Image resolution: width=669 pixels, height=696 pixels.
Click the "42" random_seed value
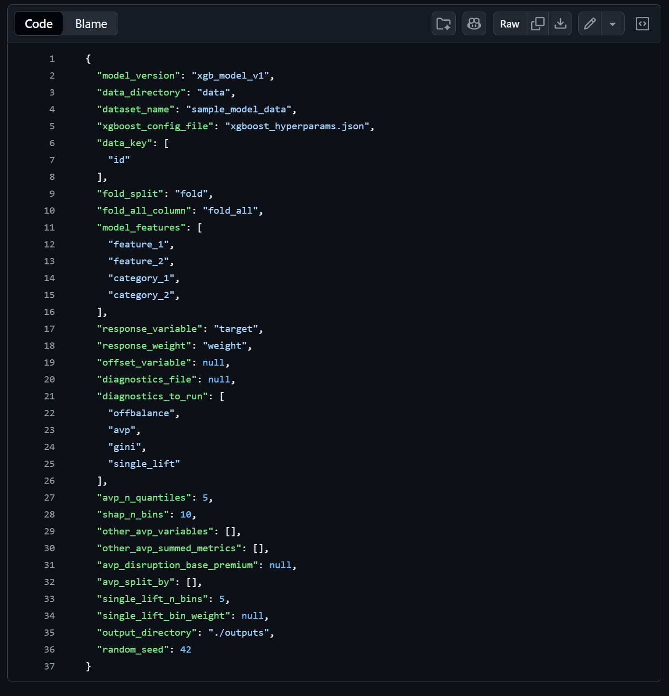point(186,649)
